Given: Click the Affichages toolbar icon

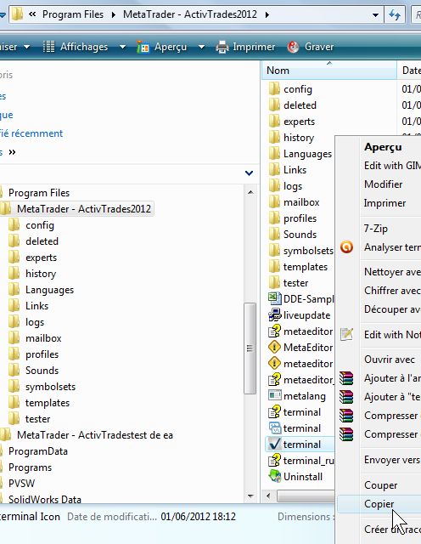Looking at the screenshot, I should pyautogui.click(x=48, y=47).
